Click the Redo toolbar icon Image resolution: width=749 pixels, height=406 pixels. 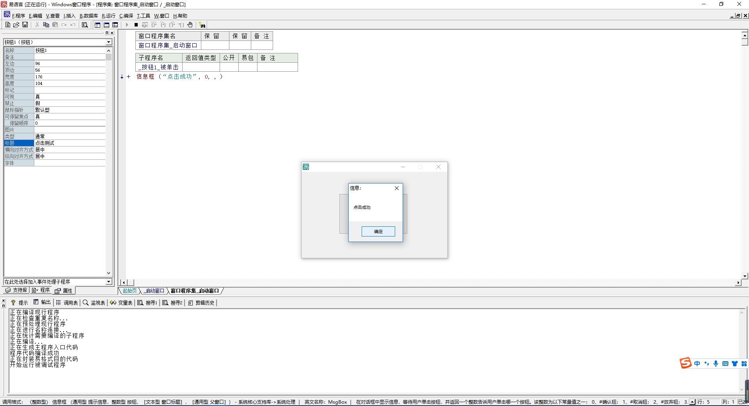pyautogui.click(x=64, y=25)
